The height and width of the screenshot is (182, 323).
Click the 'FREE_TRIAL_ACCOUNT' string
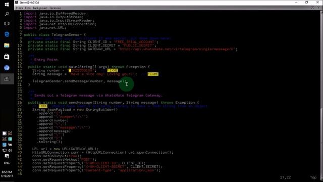[x=135, y=42]
